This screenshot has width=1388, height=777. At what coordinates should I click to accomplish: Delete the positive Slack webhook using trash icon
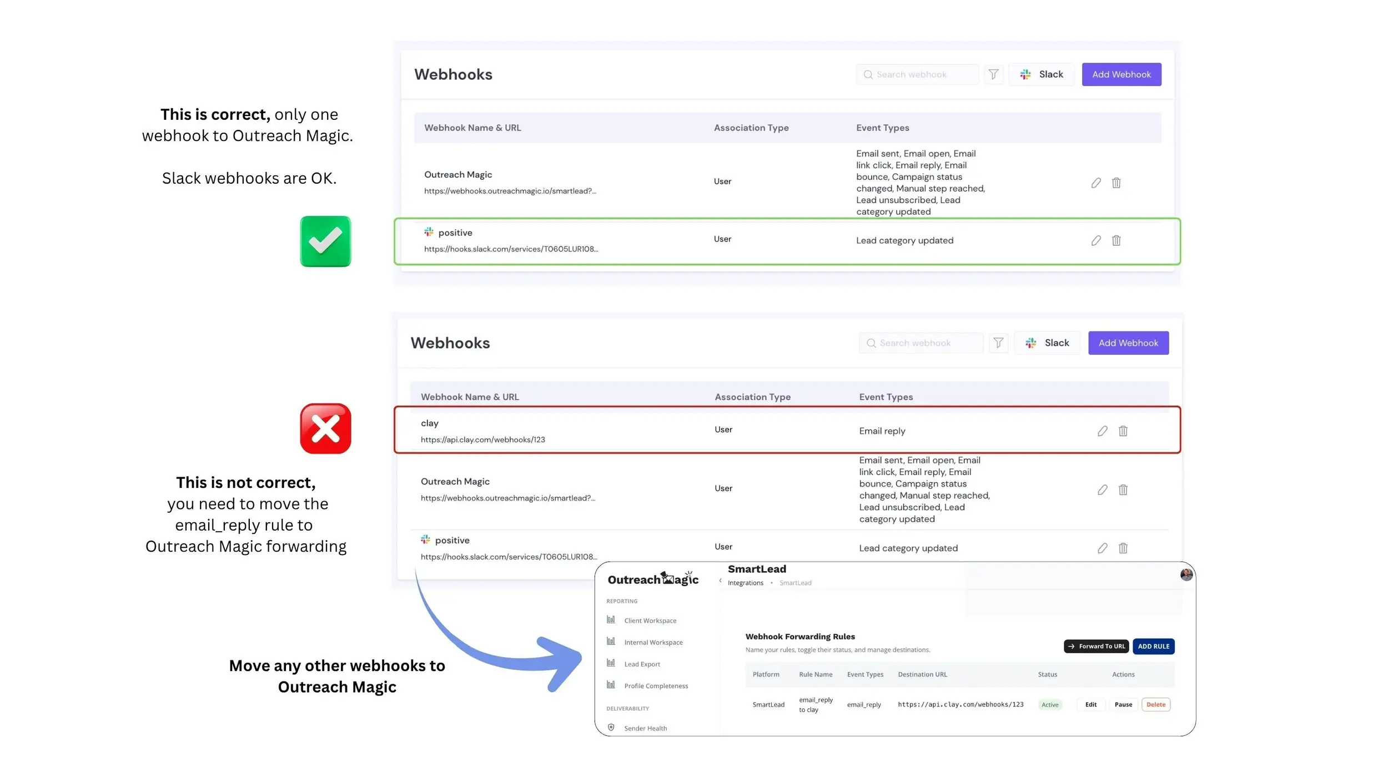point(1117,240)
